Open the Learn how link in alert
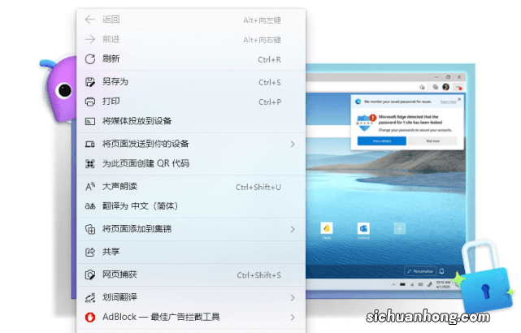This screenshot has width=521, height=333. pos(448,102)
